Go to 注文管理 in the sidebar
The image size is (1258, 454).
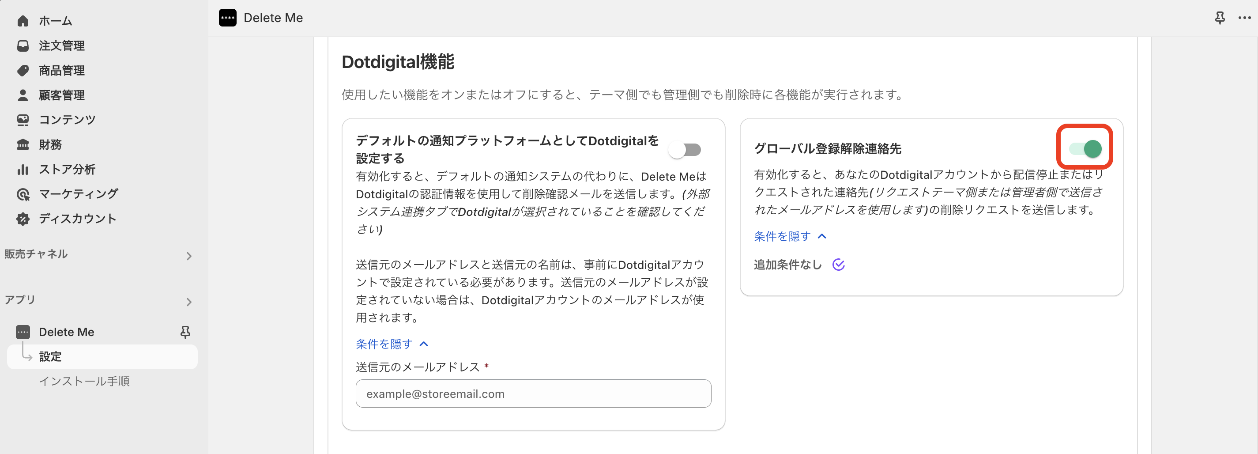[61, 46]
